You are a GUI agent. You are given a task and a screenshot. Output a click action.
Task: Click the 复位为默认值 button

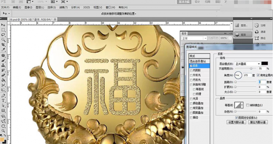[x=258, y=122]
